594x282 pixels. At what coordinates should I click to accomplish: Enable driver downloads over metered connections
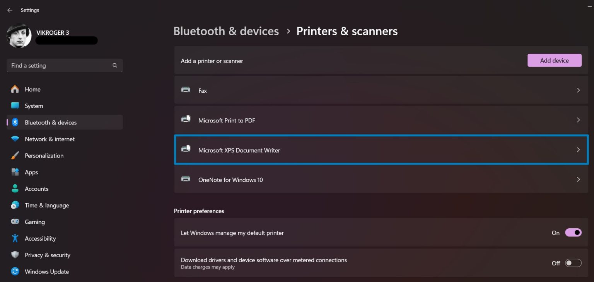(x=574, y=263)
